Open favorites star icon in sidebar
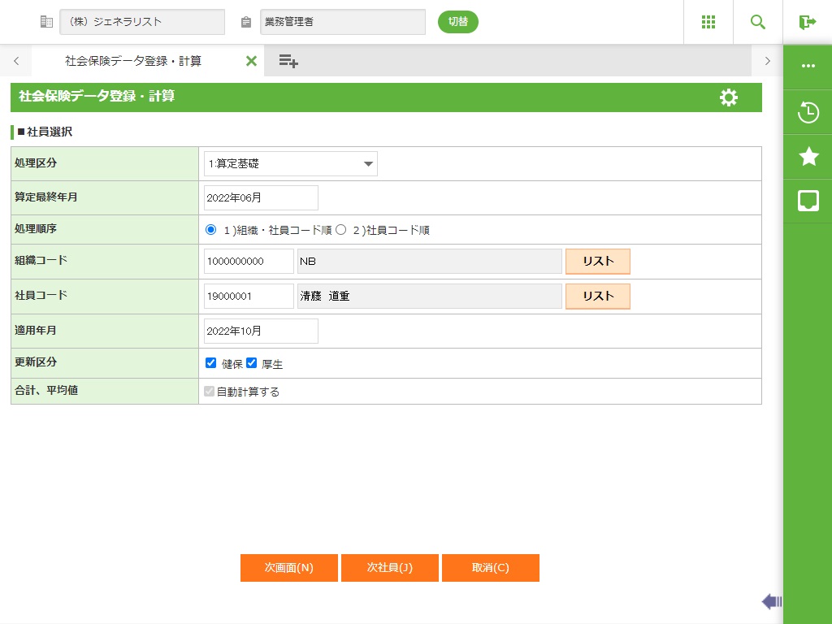This screenshot has height=624, width=832. [x=808, y=157]
